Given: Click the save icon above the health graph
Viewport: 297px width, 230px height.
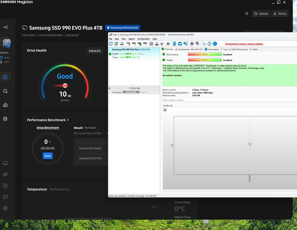Looking at the screenshot, I should [165, 110].
